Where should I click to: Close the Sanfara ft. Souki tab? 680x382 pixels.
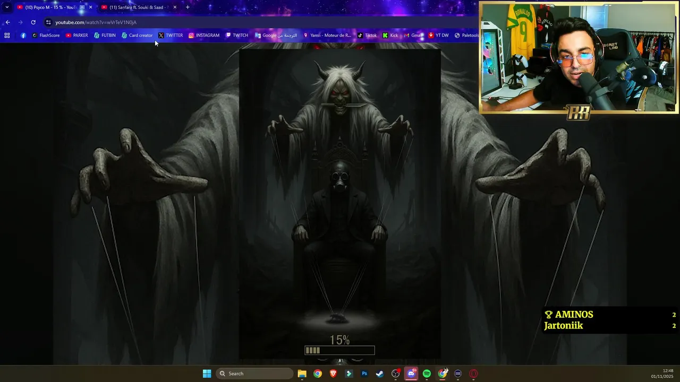[x=175, y=7]
